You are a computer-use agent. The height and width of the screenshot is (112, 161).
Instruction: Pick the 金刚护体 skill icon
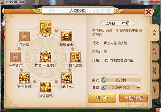[67, 78]
